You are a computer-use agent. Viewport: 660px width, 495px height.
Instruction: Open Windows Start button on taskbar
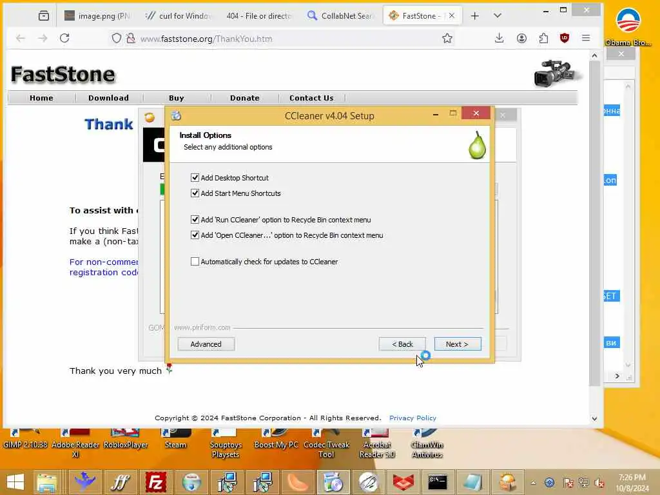(x=15, y=482)
